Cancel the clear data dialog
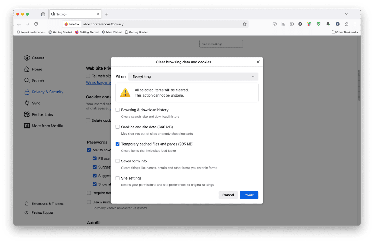The image size is (374, 243). coord(228,195)
